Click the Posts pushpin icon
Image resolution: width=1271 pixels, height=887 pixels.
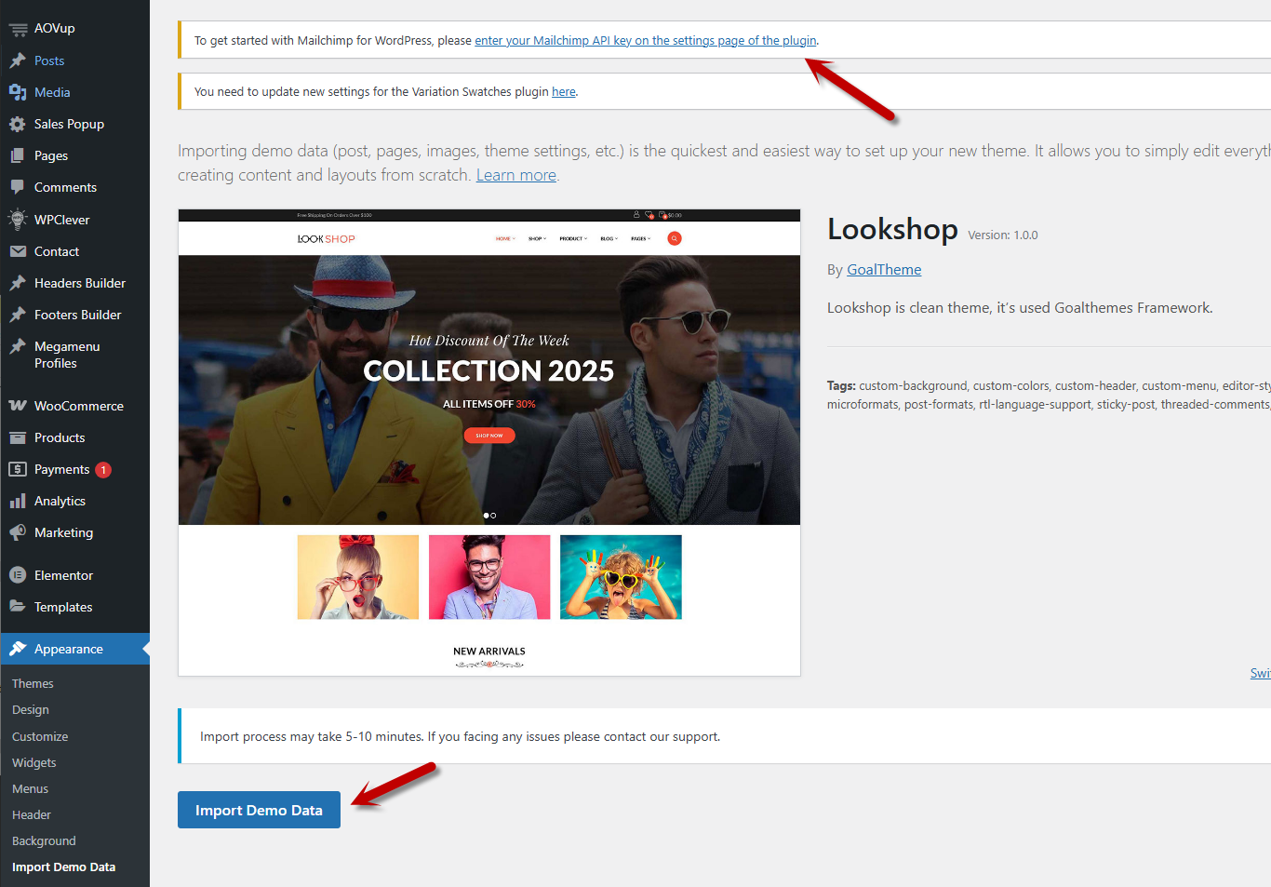point(18,60)
